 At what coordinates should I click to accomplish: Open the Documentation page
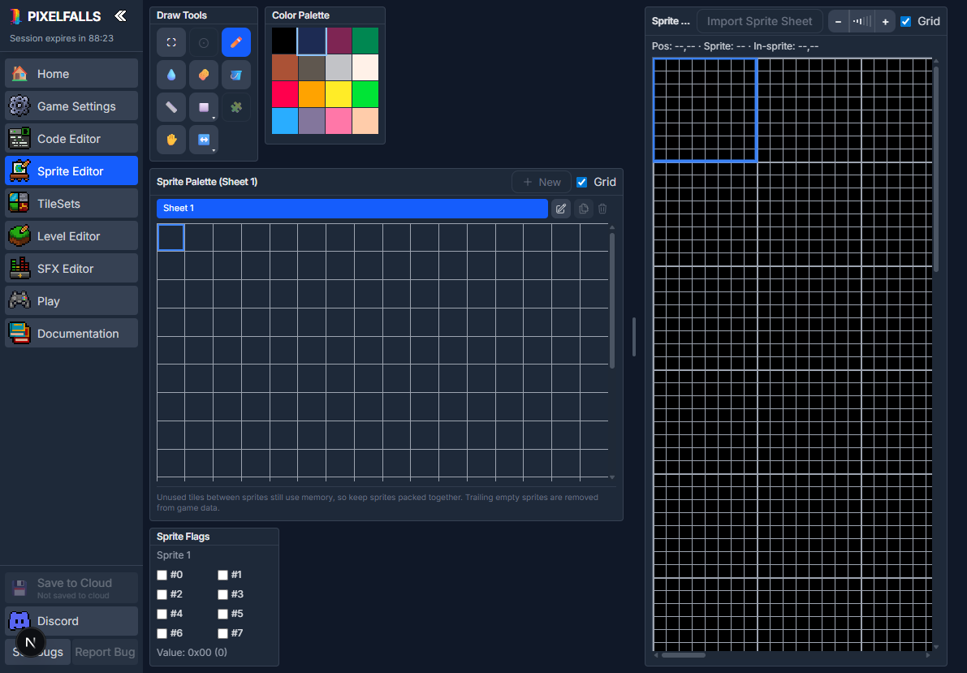coord(71,334)
